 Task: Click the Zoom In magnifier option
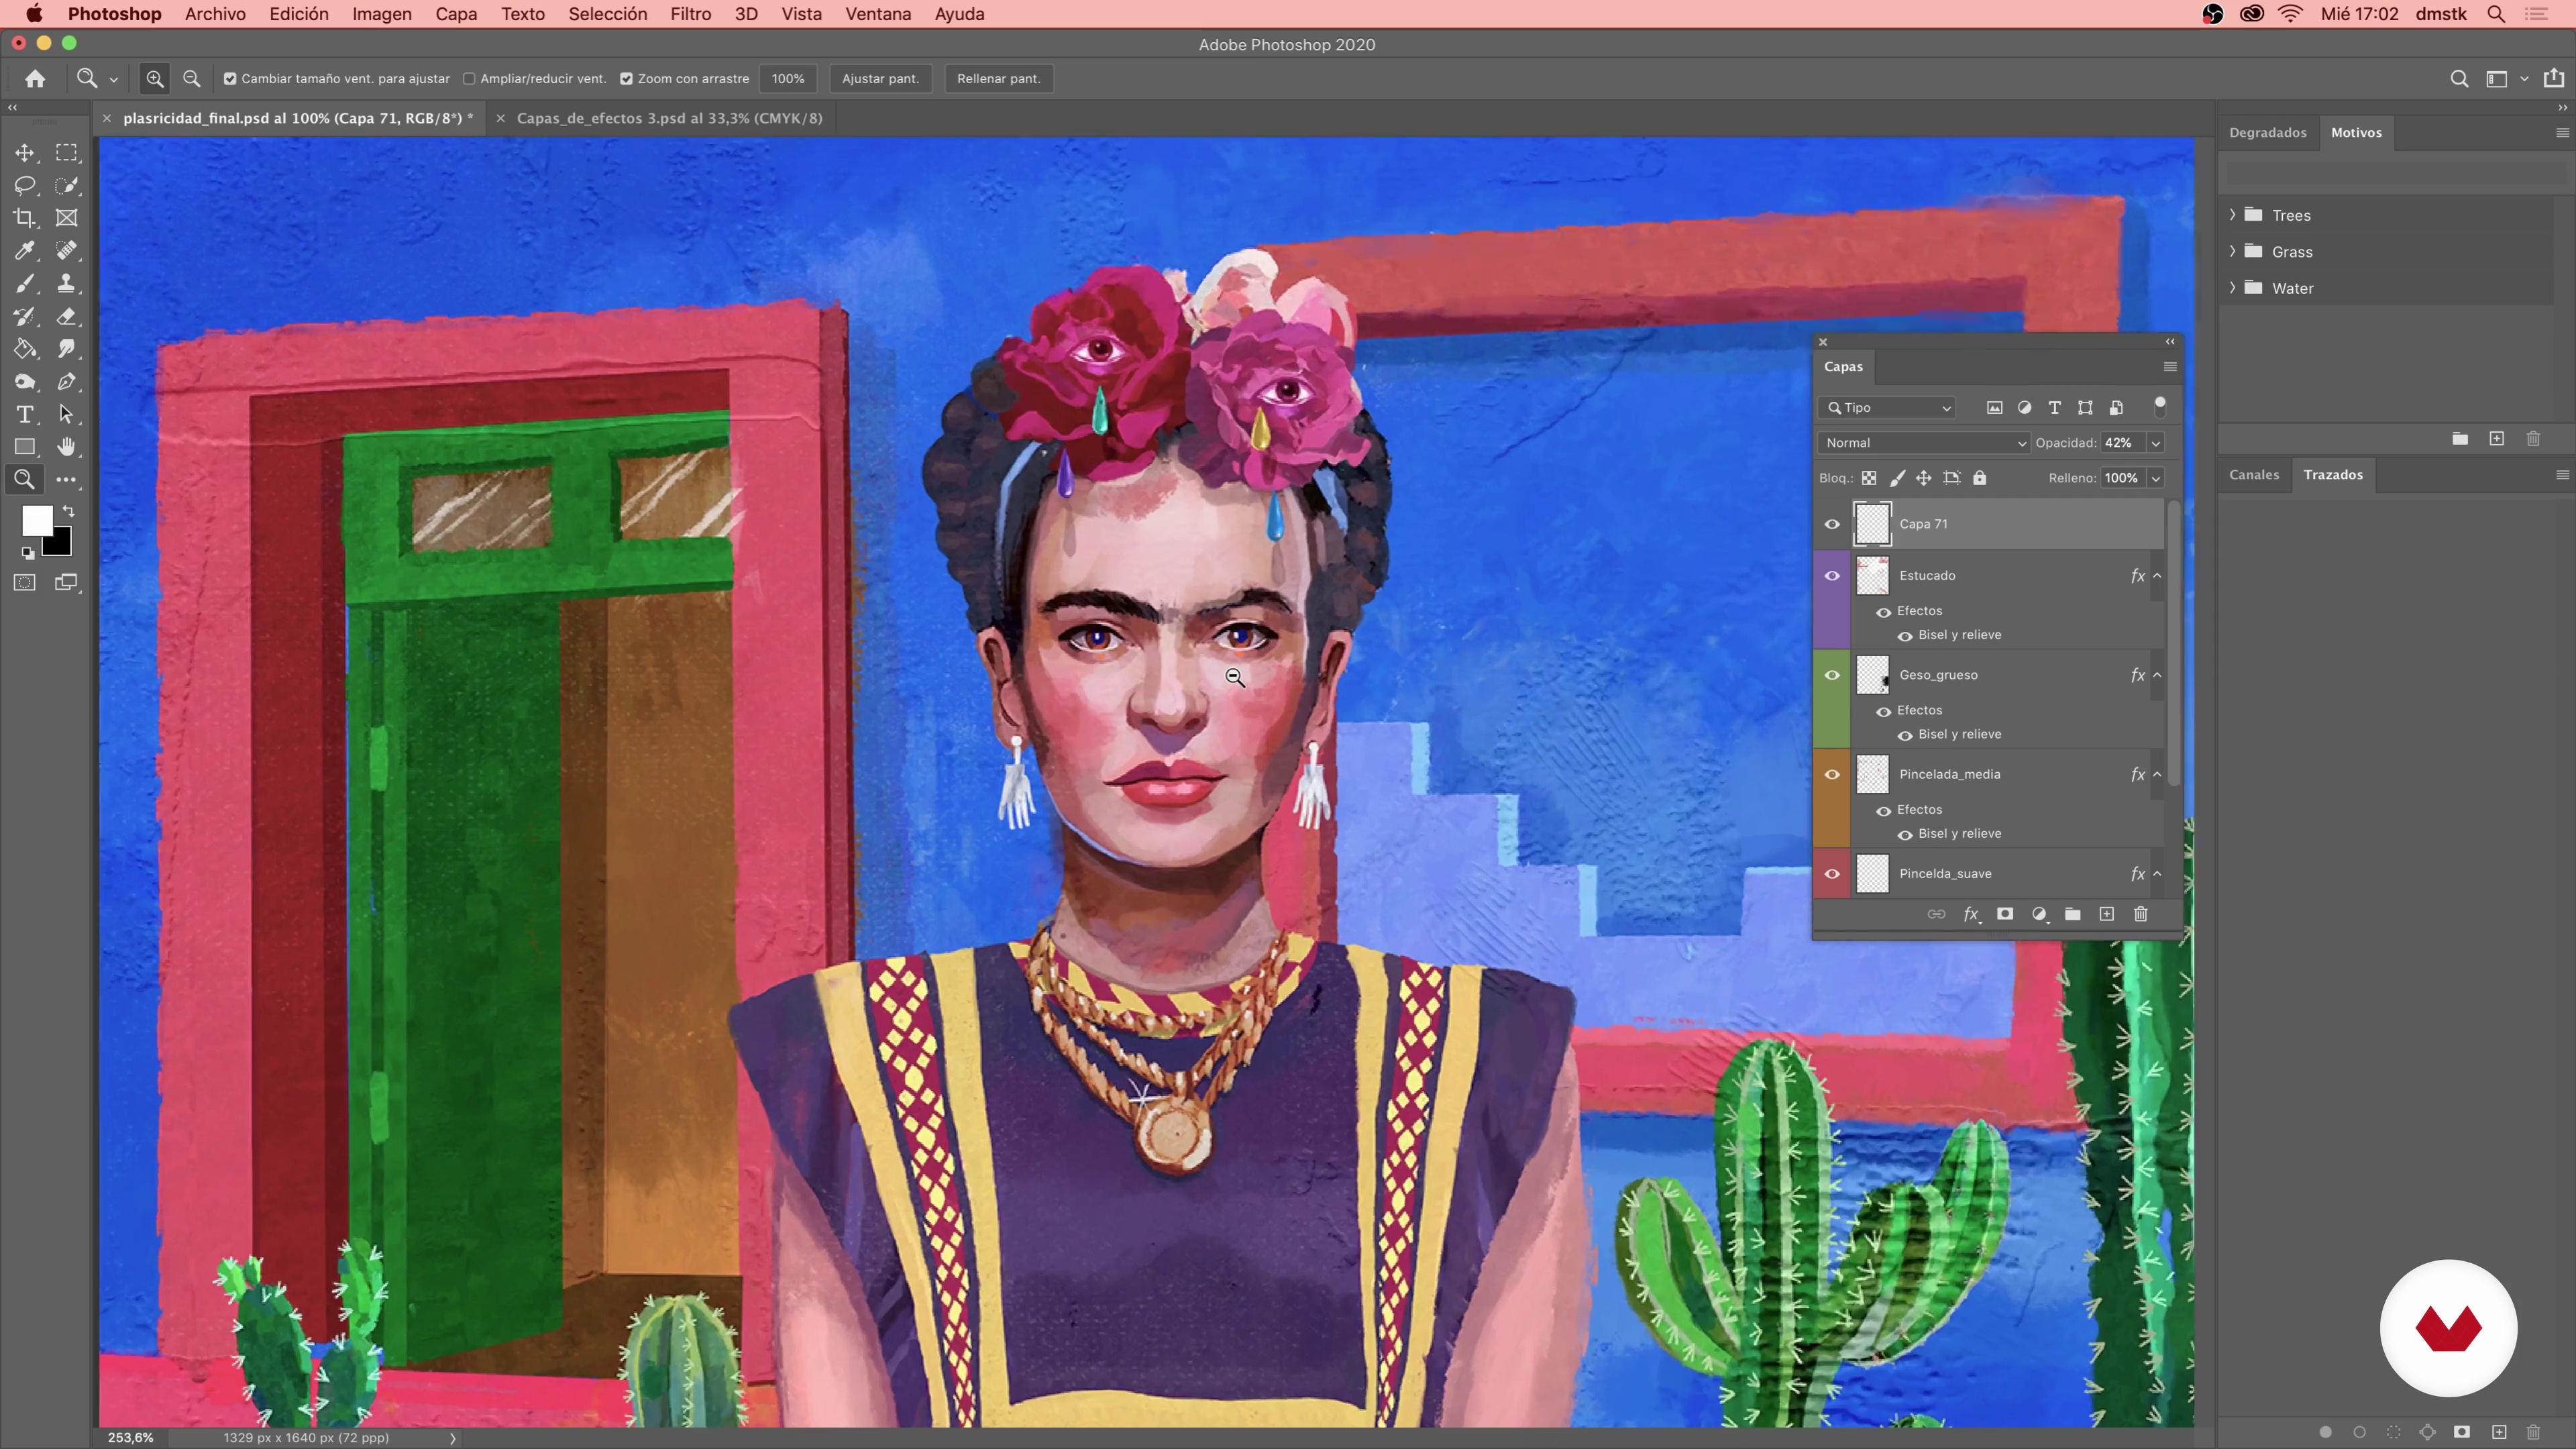click(155, 79)
